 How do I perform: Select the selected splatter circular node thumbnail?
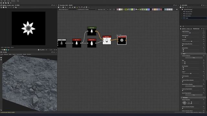click(x=122, y=40)
